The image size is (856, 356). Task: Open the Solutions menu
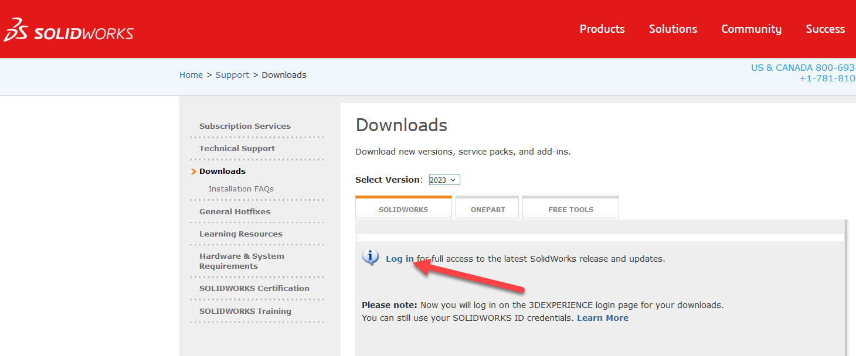[673, 29]
